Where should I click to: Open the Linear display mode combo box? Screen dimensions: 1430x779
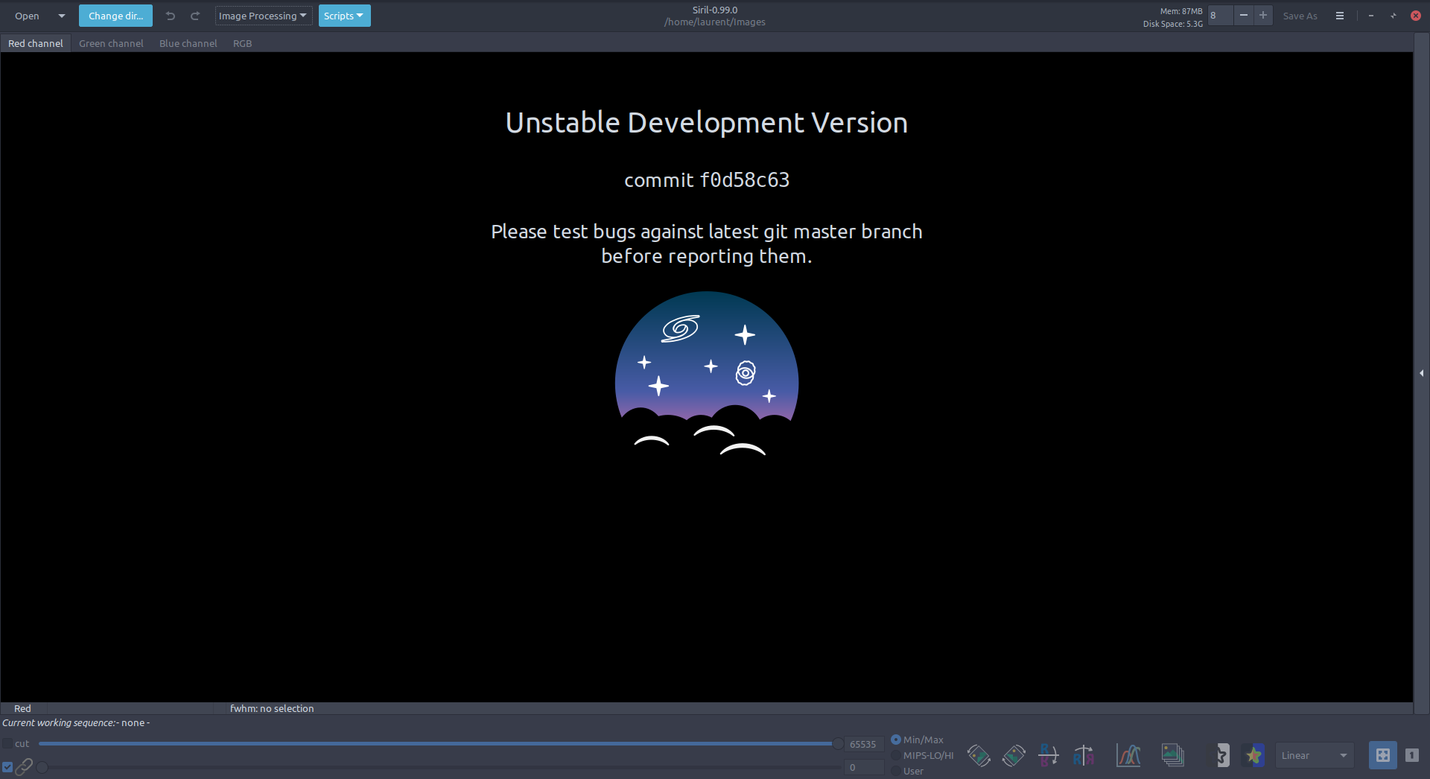1314,755
